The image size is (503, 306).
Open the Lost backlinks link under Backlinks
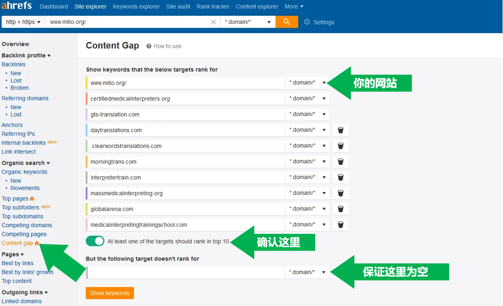pos(16,80)
